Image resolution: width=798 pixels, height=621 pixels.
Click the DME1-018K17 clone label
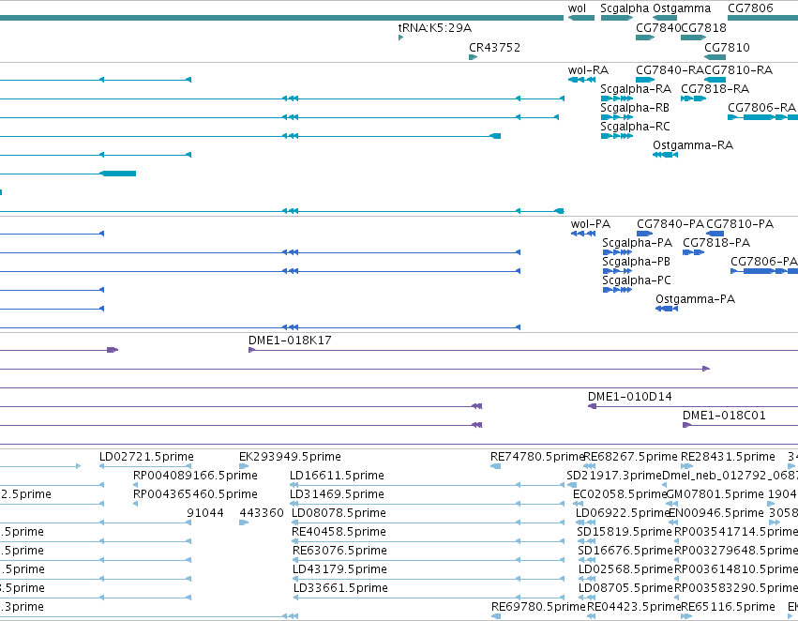(x=290, y=341)
